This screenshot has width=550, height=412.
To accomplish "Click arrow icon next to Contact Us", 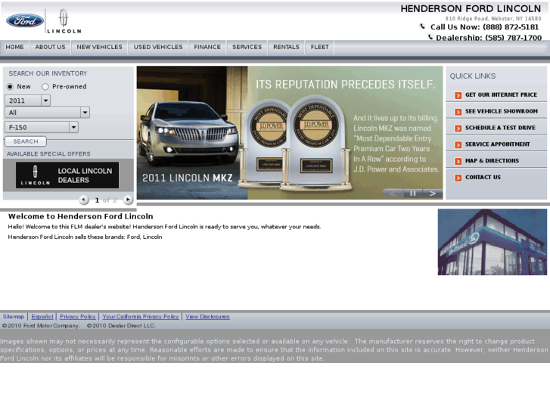I will tap(458, 178).
